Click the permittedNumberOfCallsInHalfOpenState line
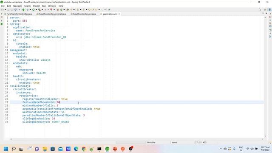The image size is (272, 153). click(x=54, y=115)
